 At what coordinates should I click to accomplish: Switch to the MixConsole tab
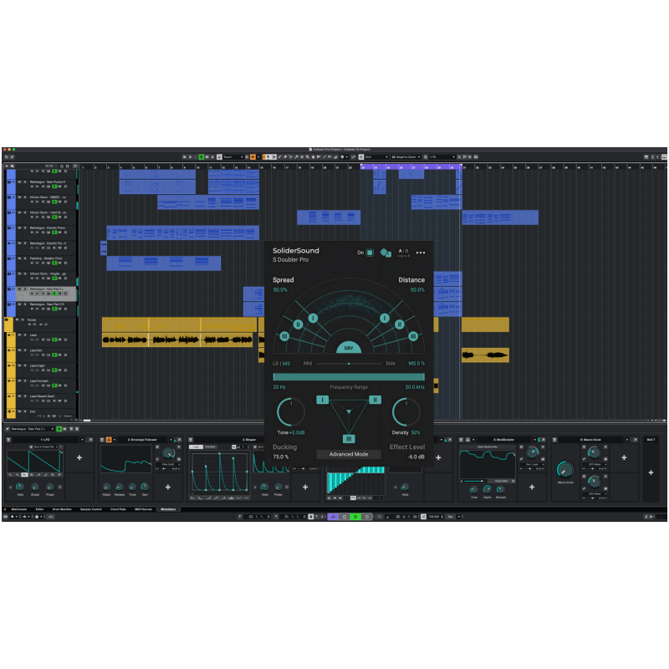click(x=19, y=509)
